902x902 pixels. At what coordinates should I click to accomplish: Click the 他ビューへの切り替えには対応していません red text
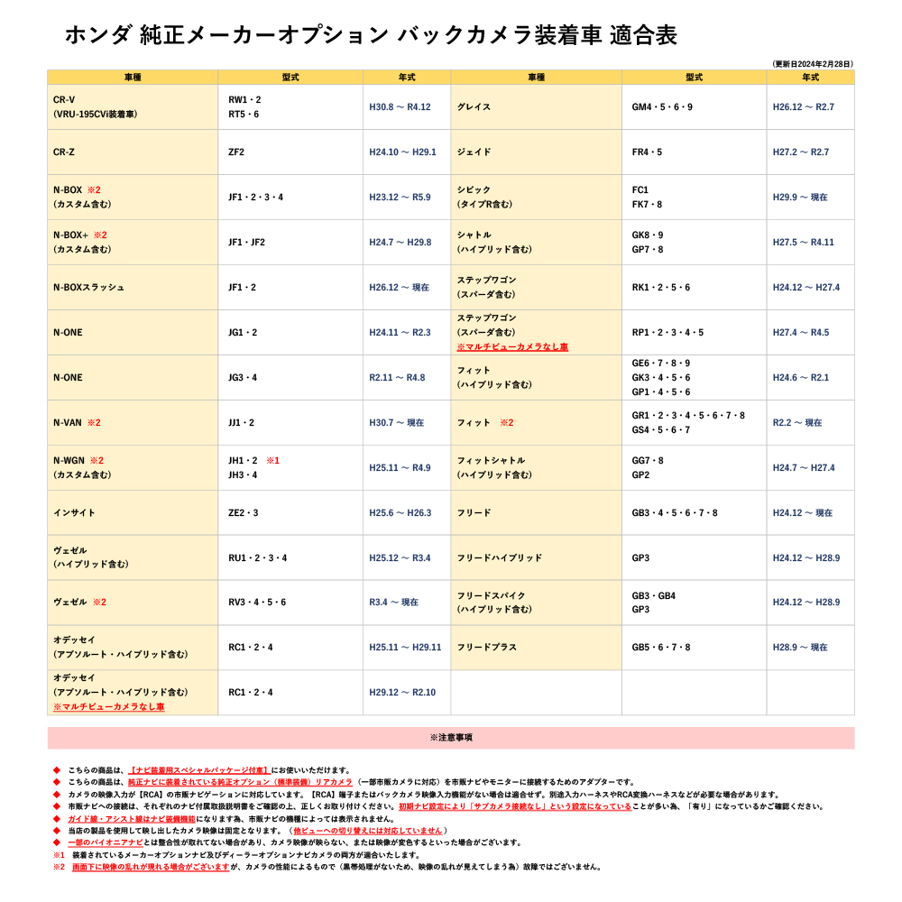[x=368, y=831]
